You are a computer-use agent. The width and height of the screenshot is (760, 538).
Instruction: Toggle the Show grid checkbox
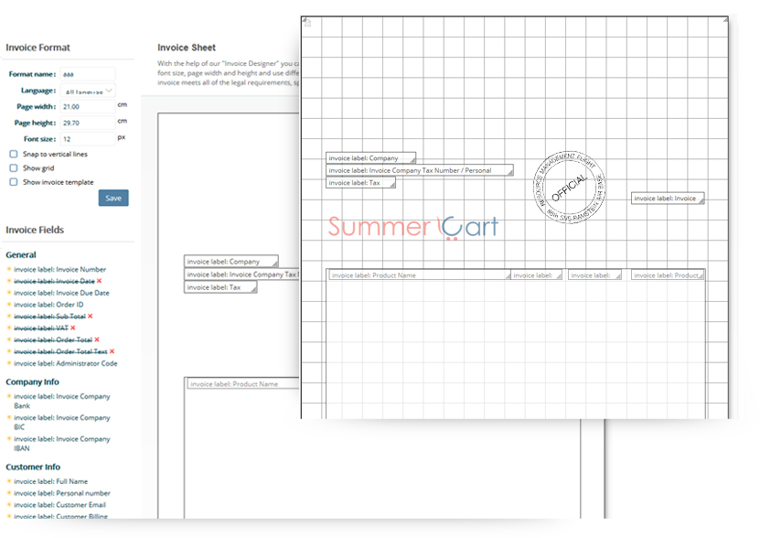pyautogui.click(x=14, y=168)
